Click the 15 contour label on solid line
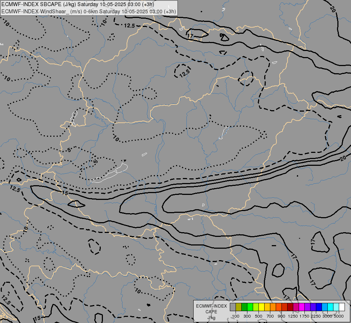Image resolution: width=351 pixels, height=323 pixels. [65, 193]
